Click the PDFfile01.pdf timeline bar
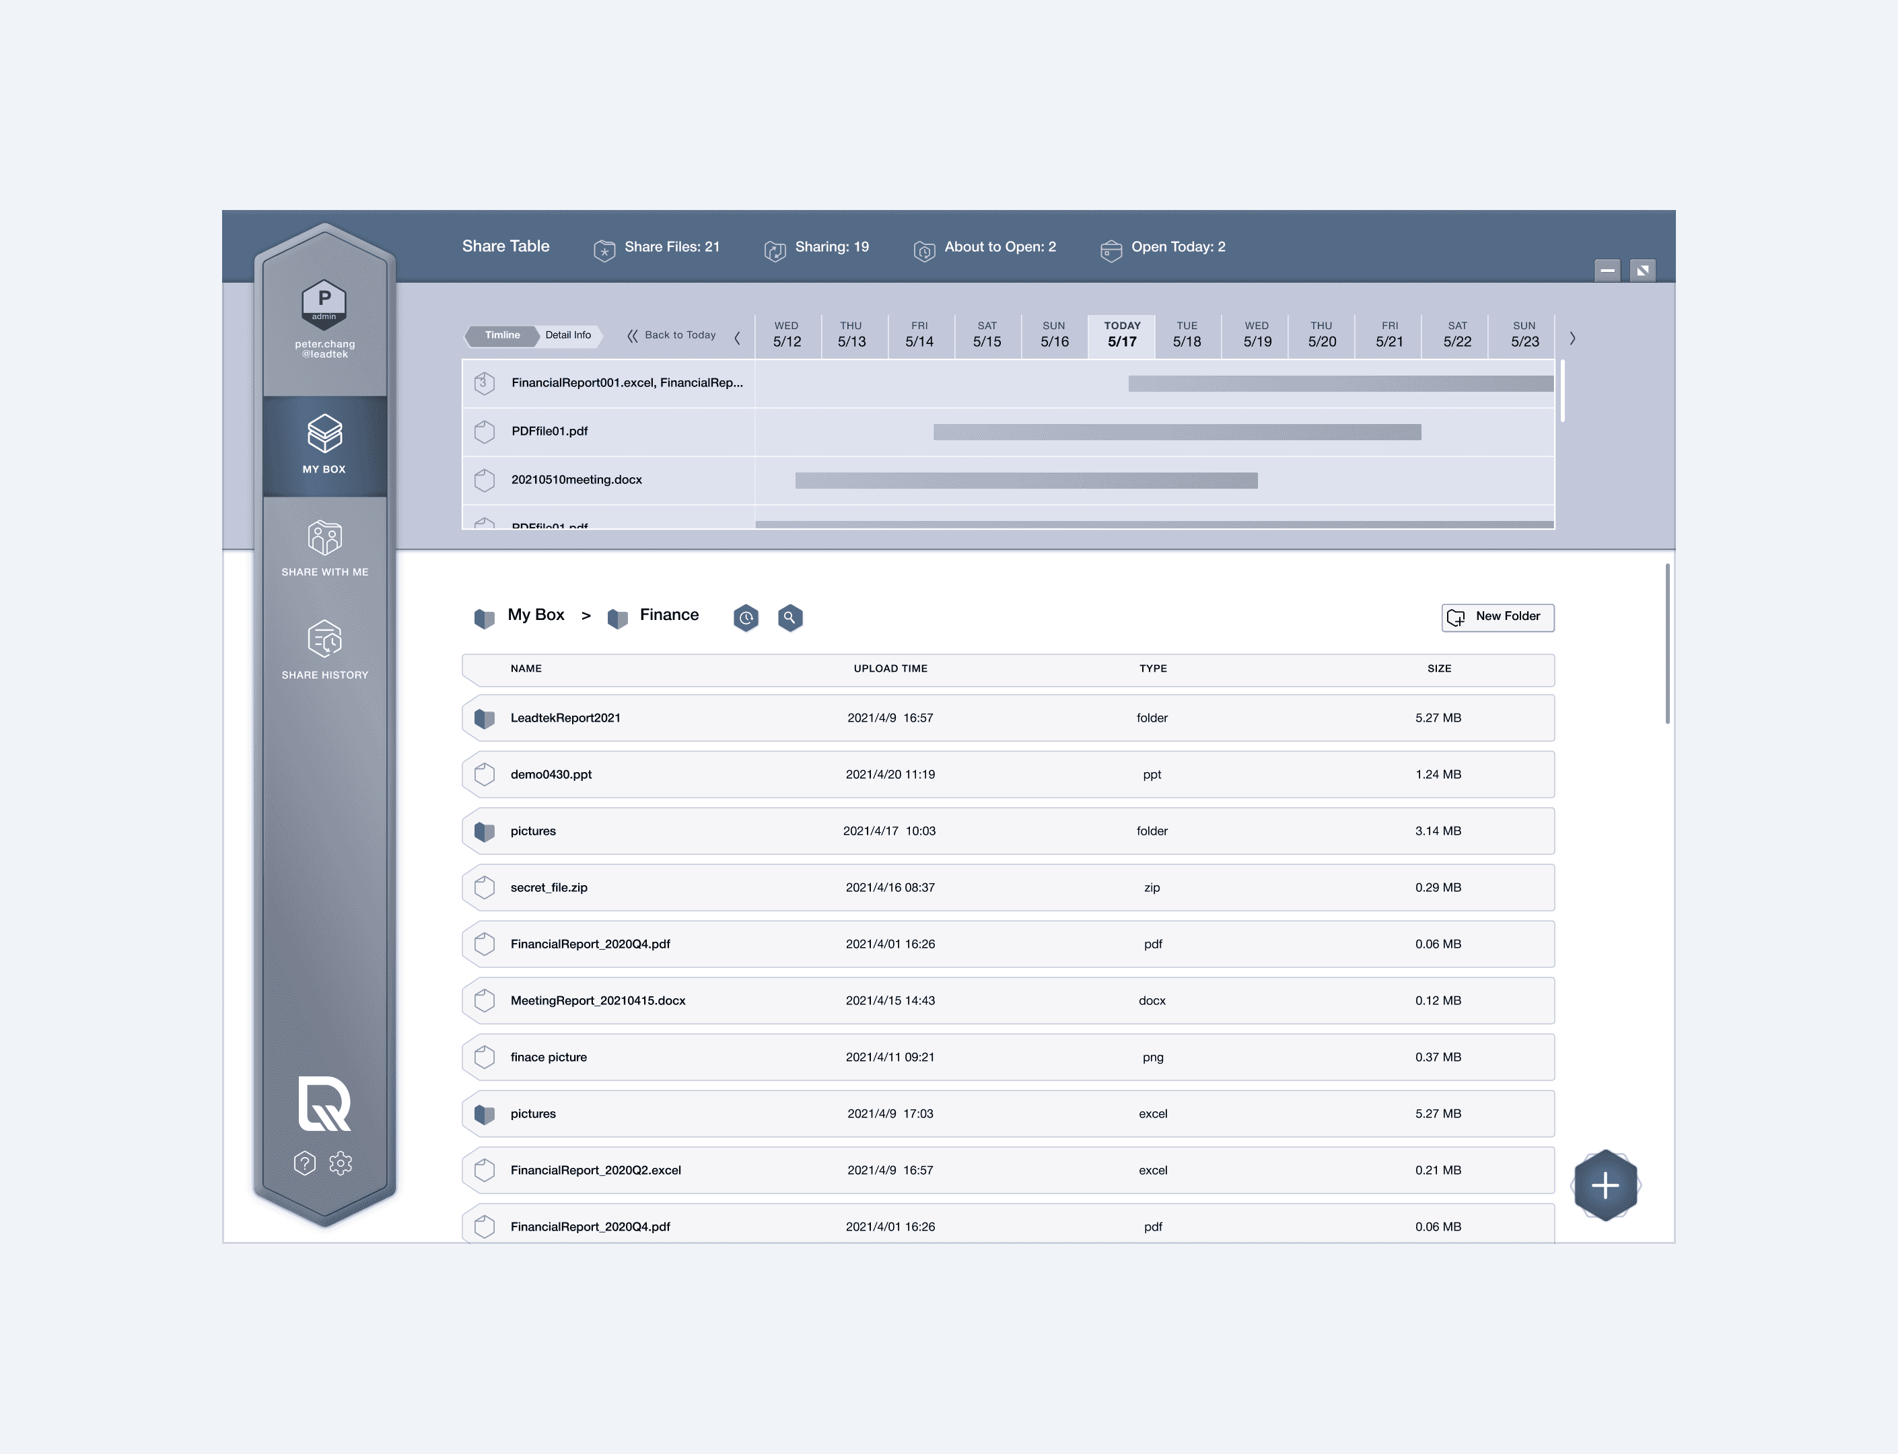Image resolution: width=1898 pixels, height=1454 pixels. click(x=1176, y=432)
